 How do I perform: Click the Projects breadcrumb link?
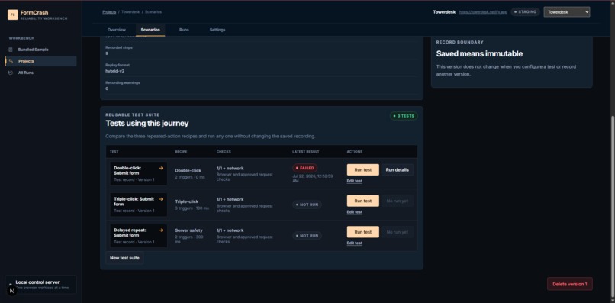point(109,12)
